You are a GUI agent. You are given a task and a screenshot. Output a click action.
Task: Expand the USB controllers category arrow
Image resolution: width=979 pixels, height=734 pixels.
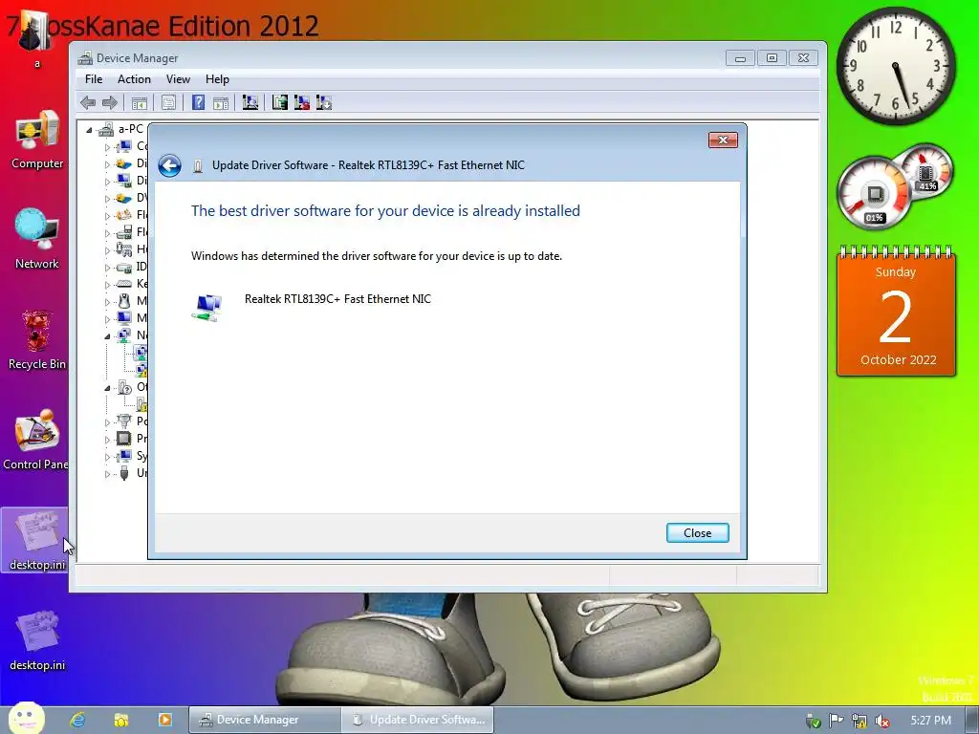pos(107,474)
